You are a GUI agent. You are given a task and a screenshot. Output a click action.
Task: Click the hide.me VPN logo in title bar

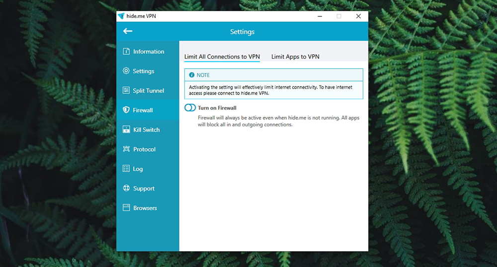tap(121, 16)
